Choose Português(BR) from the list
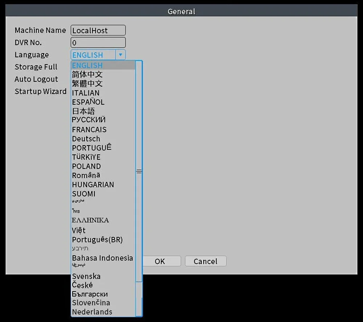The width and height of the screenshot is (363, 322). (97, 240)
